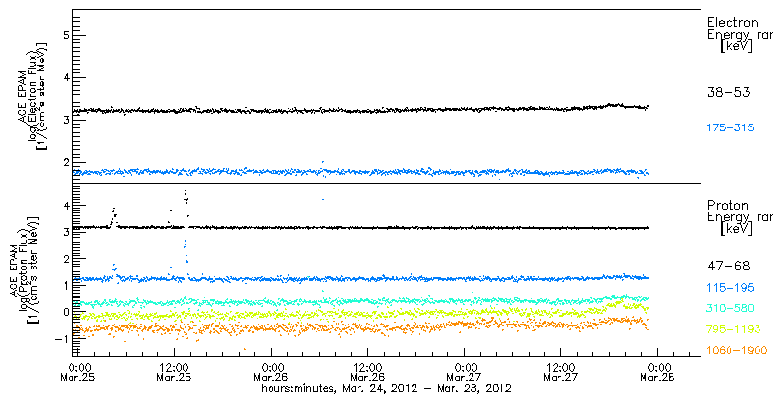Click the 0:00 Mar.27 time axis label
The height and width of the screenshot is (396, 773).
[466, 373]
